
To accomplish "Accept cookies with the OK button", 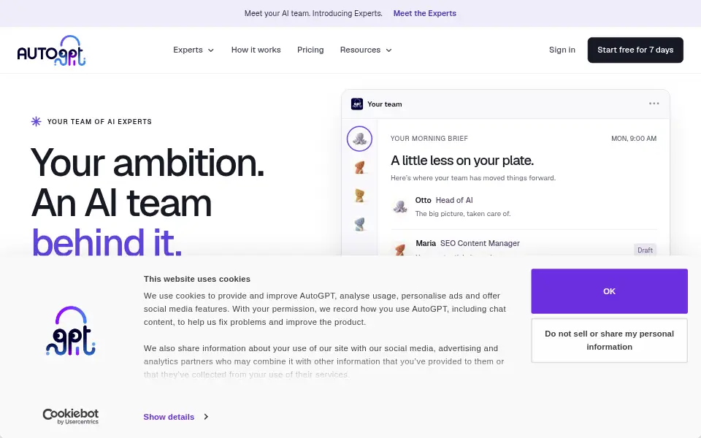I will click(x=609, y=291).
